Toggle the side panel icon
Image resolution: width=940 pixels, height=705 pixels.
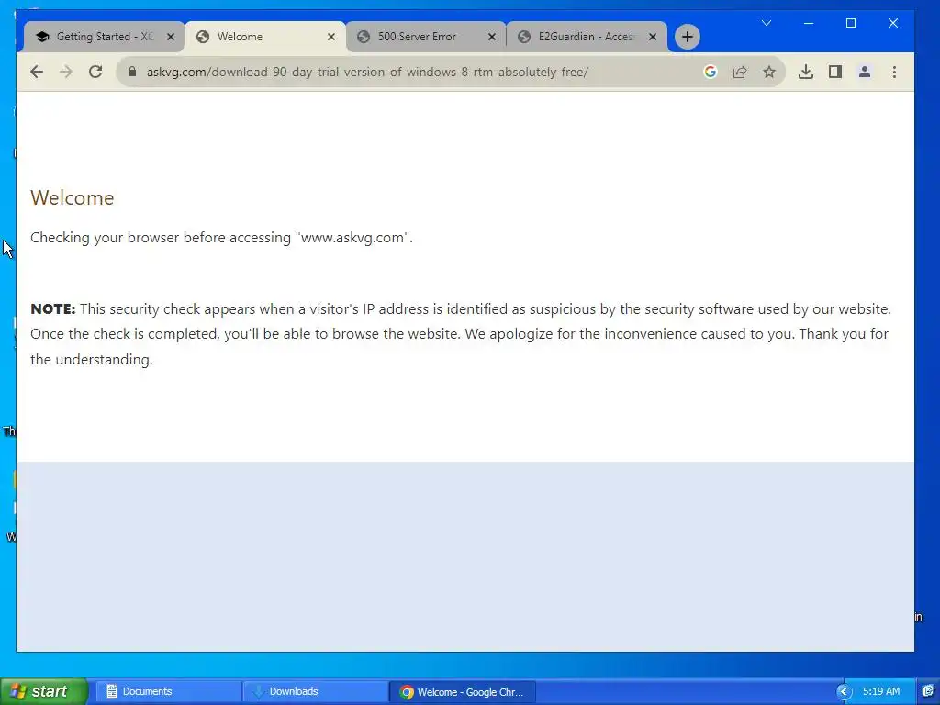tap(835, 72)
